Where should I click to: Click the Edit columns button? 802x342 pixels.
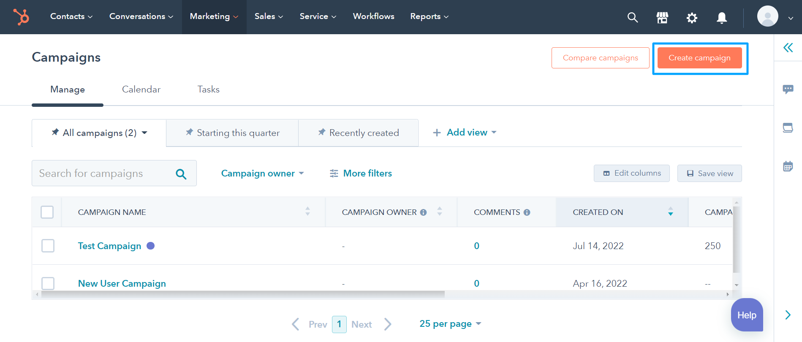tap(632, 174)
